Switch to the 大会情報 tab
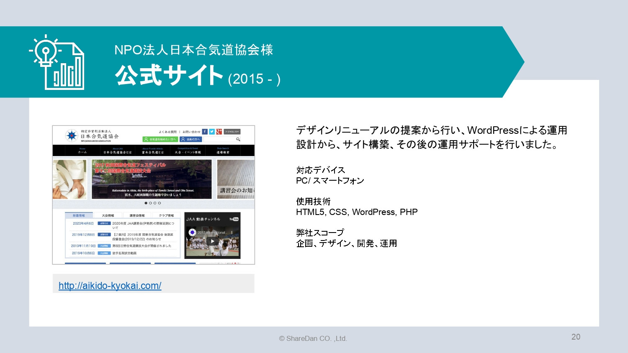This screenshot has width=628, height=353. click(x=108, y=215)
